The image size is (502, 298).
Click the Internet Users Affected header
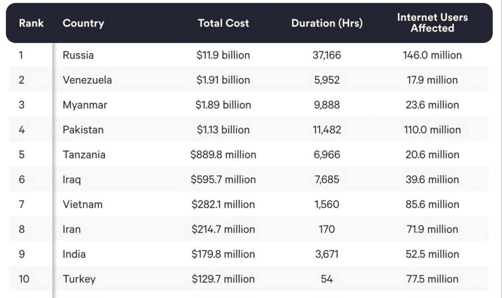[432, 23]
